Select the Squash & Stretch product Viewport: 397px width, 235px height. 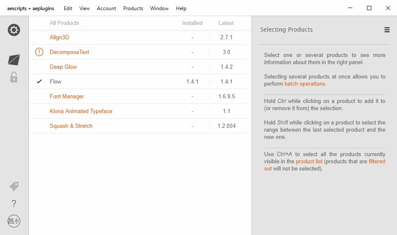[x=71, y=126]
